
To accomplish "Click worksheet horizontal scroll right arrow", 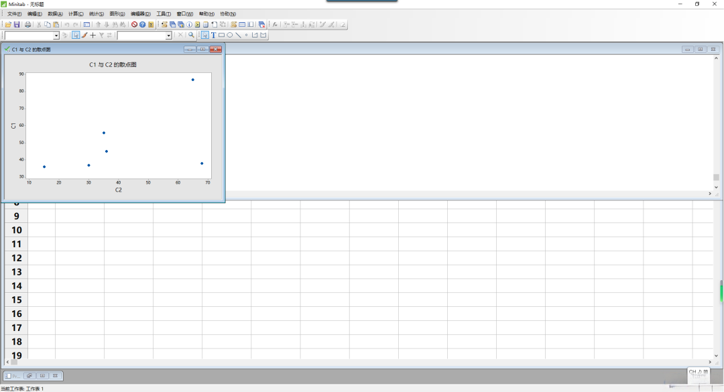I will click(710, 362).
